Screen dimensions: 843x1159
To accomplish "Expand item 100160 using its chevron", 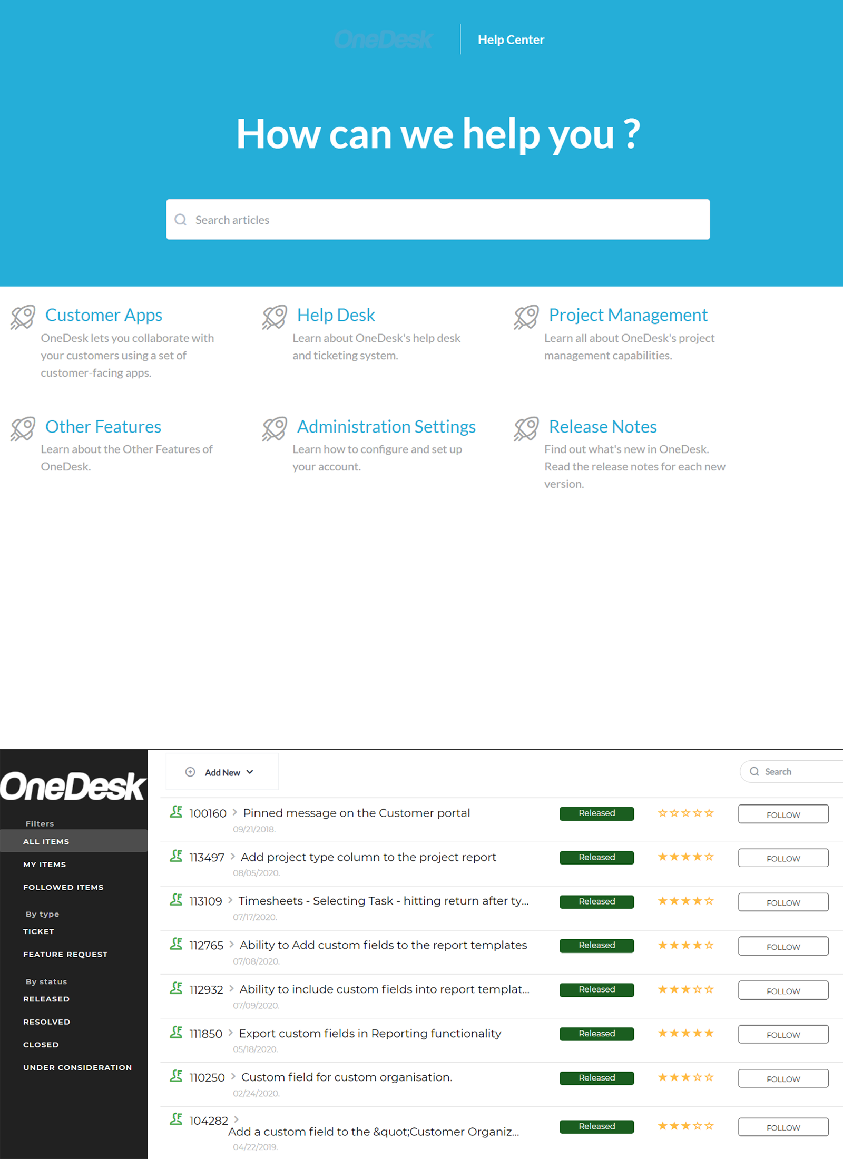I will click(x=234, y=812).
